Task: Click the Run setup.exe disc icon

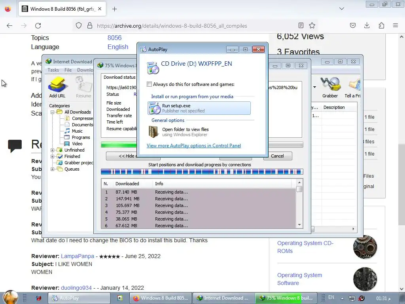Action: coord(155,108)
